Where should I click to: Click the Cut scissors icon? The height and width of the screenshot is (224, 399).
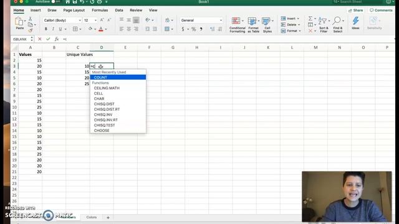click(x=31, y=19)
